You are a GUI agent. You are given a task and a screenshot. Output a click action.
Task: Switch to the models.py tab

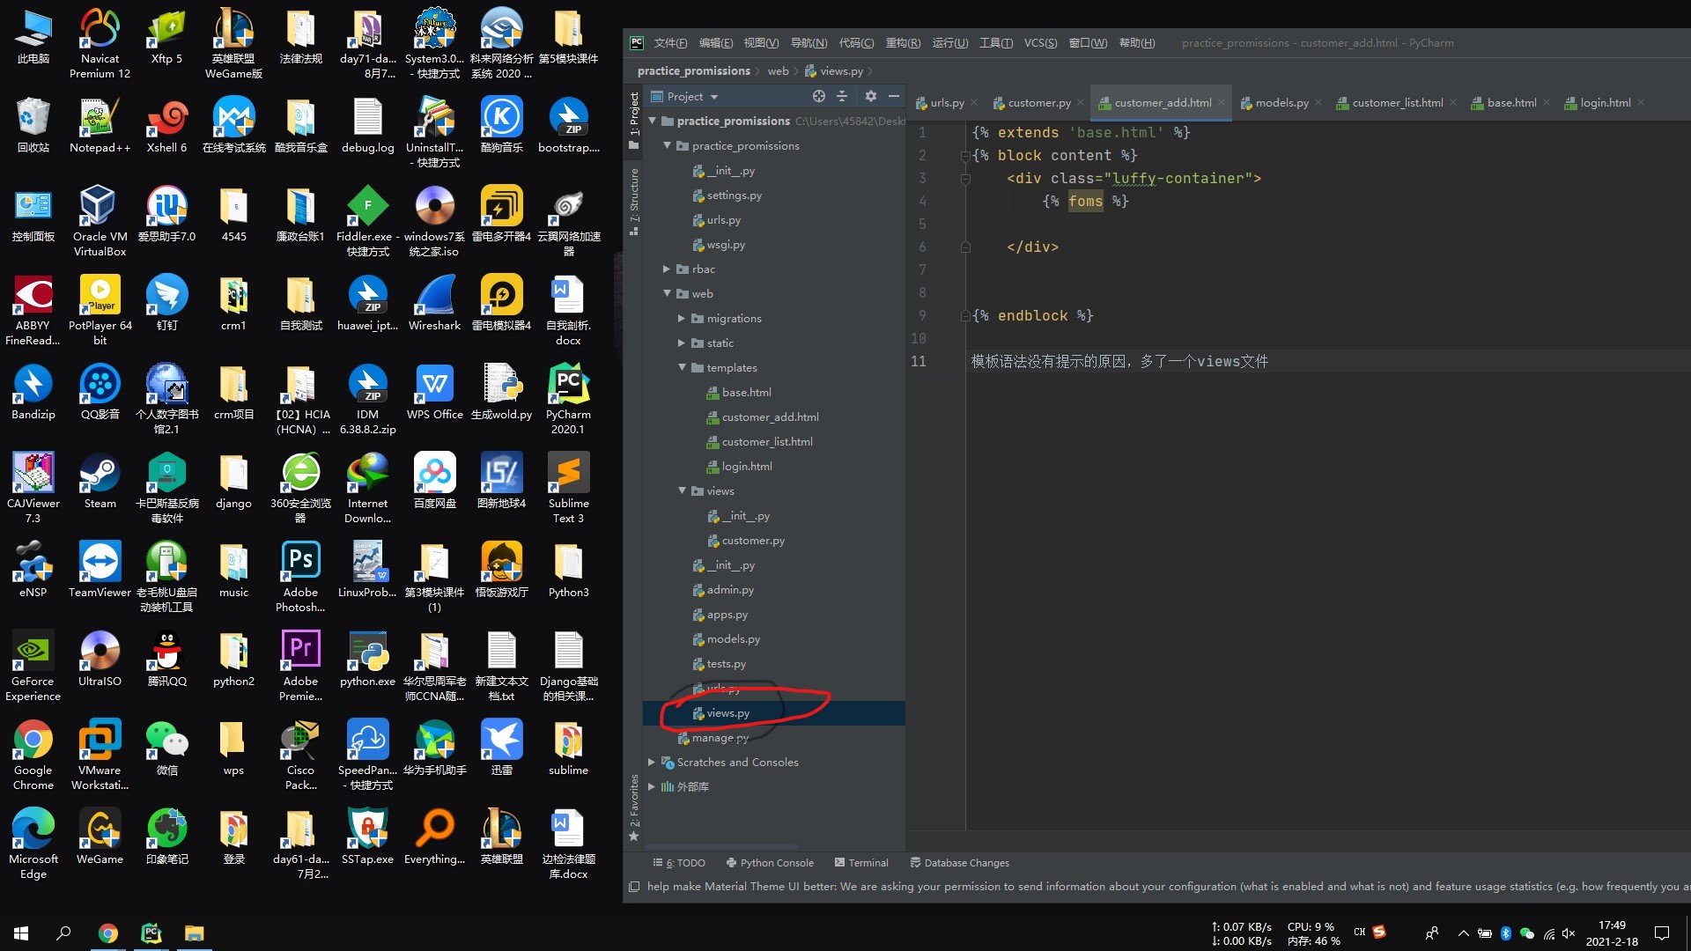tap(1281, 103)
